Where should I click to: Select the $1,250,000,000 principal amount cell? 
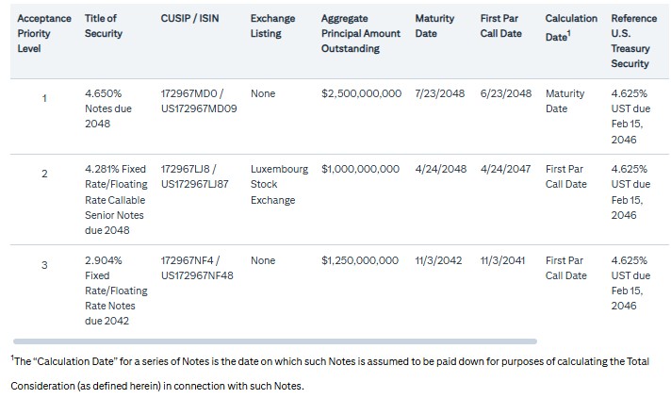click(x=360, y=259)
